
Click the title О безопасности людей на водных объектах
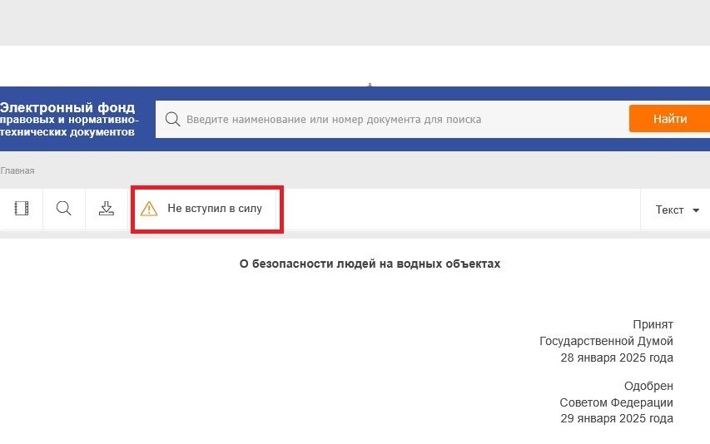point(370,264)
